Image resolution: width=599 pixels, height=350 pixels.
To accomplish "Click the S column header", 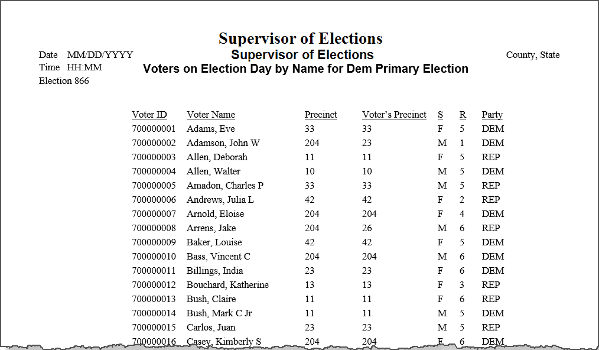I will tap(441, 115).
